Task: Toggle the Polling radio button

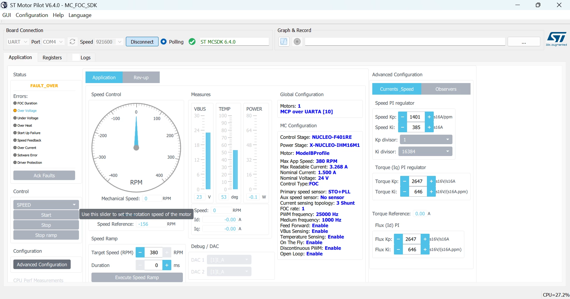Action: pyautogui.click(x=164, y=42)
